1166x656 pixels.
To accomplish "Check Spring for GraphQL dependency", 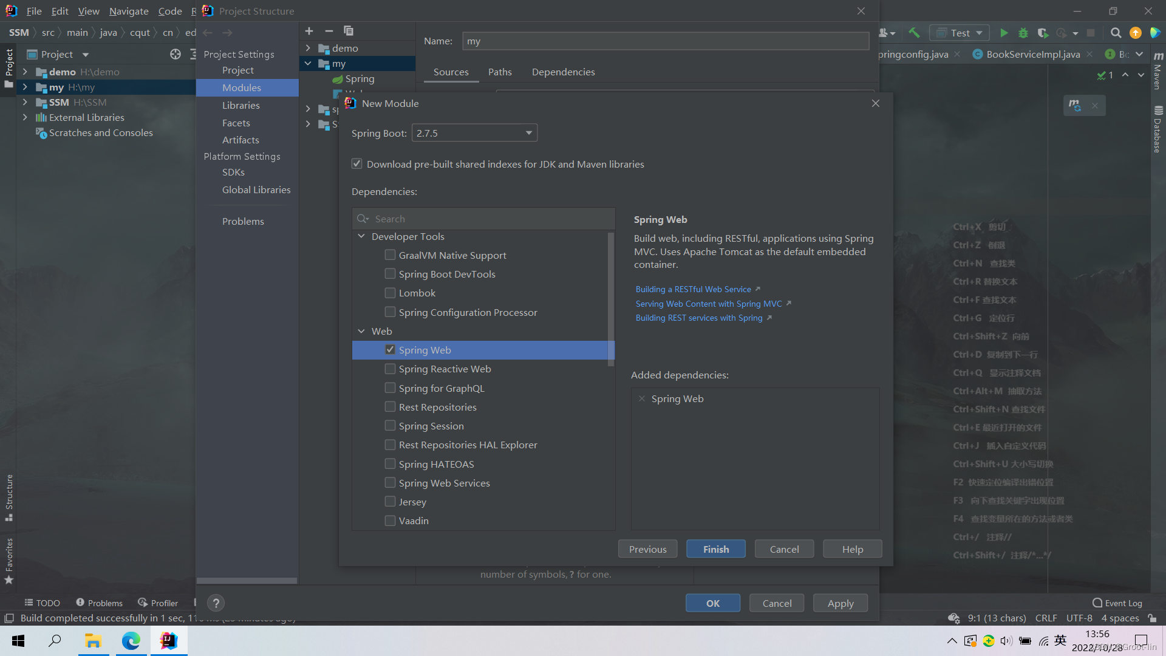I will pos(390,388).
